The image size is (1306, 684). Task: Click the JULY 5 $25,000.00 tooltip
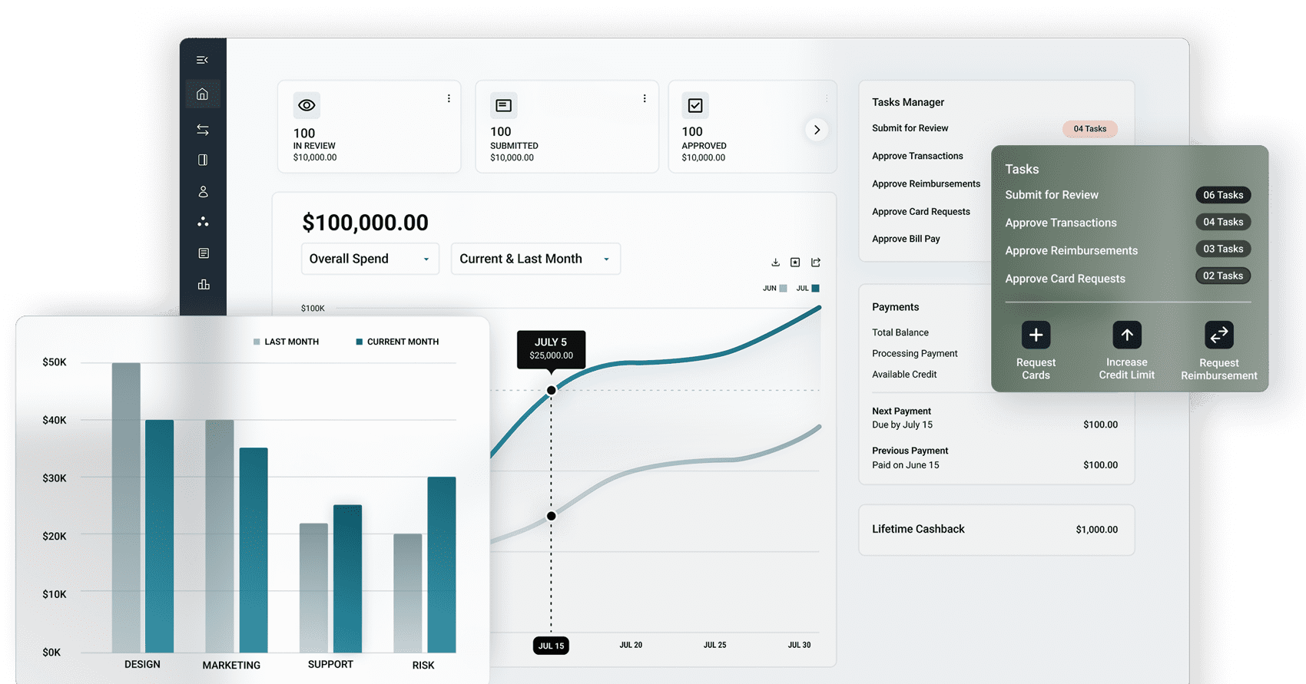point(551,349)
